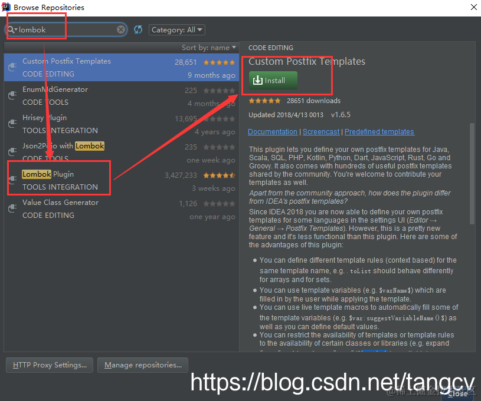Click plugin icon of Hrisey Plugin row
Viewport: 481px width, 401px height.
tap(12, 123)
